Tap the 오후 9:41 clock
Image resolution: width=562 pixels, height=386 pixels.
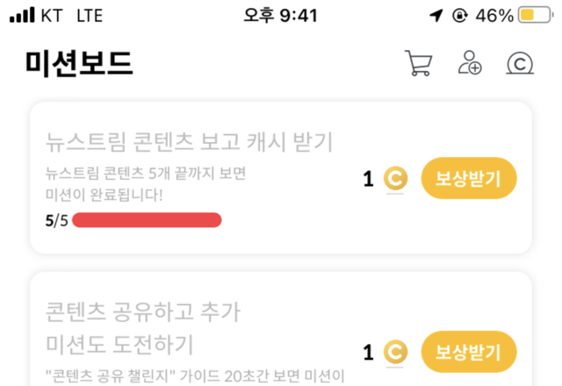[281, 16]
